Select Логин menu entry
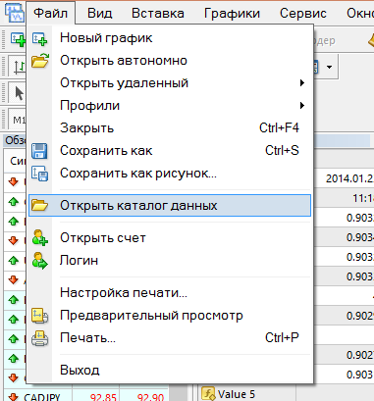The image size is (374, 401). pyautogui.click(x=170, y=261)
